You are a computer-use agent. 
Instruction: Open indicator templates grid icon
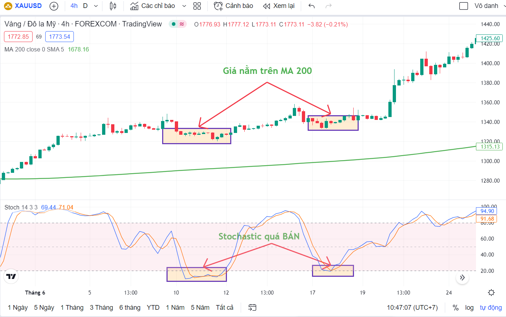[x=197, y=6]
